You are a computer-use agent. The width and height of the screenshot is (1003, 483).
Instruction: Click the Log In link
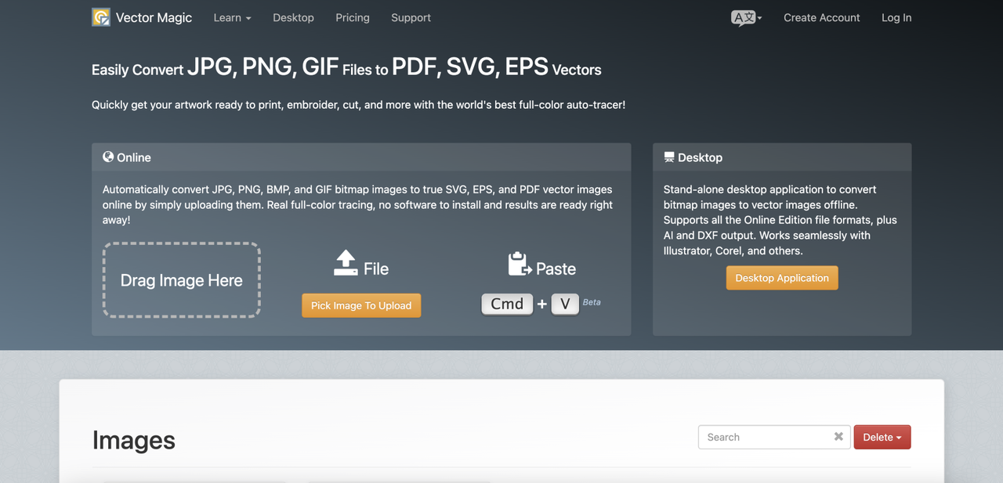(x=896, y=17)
